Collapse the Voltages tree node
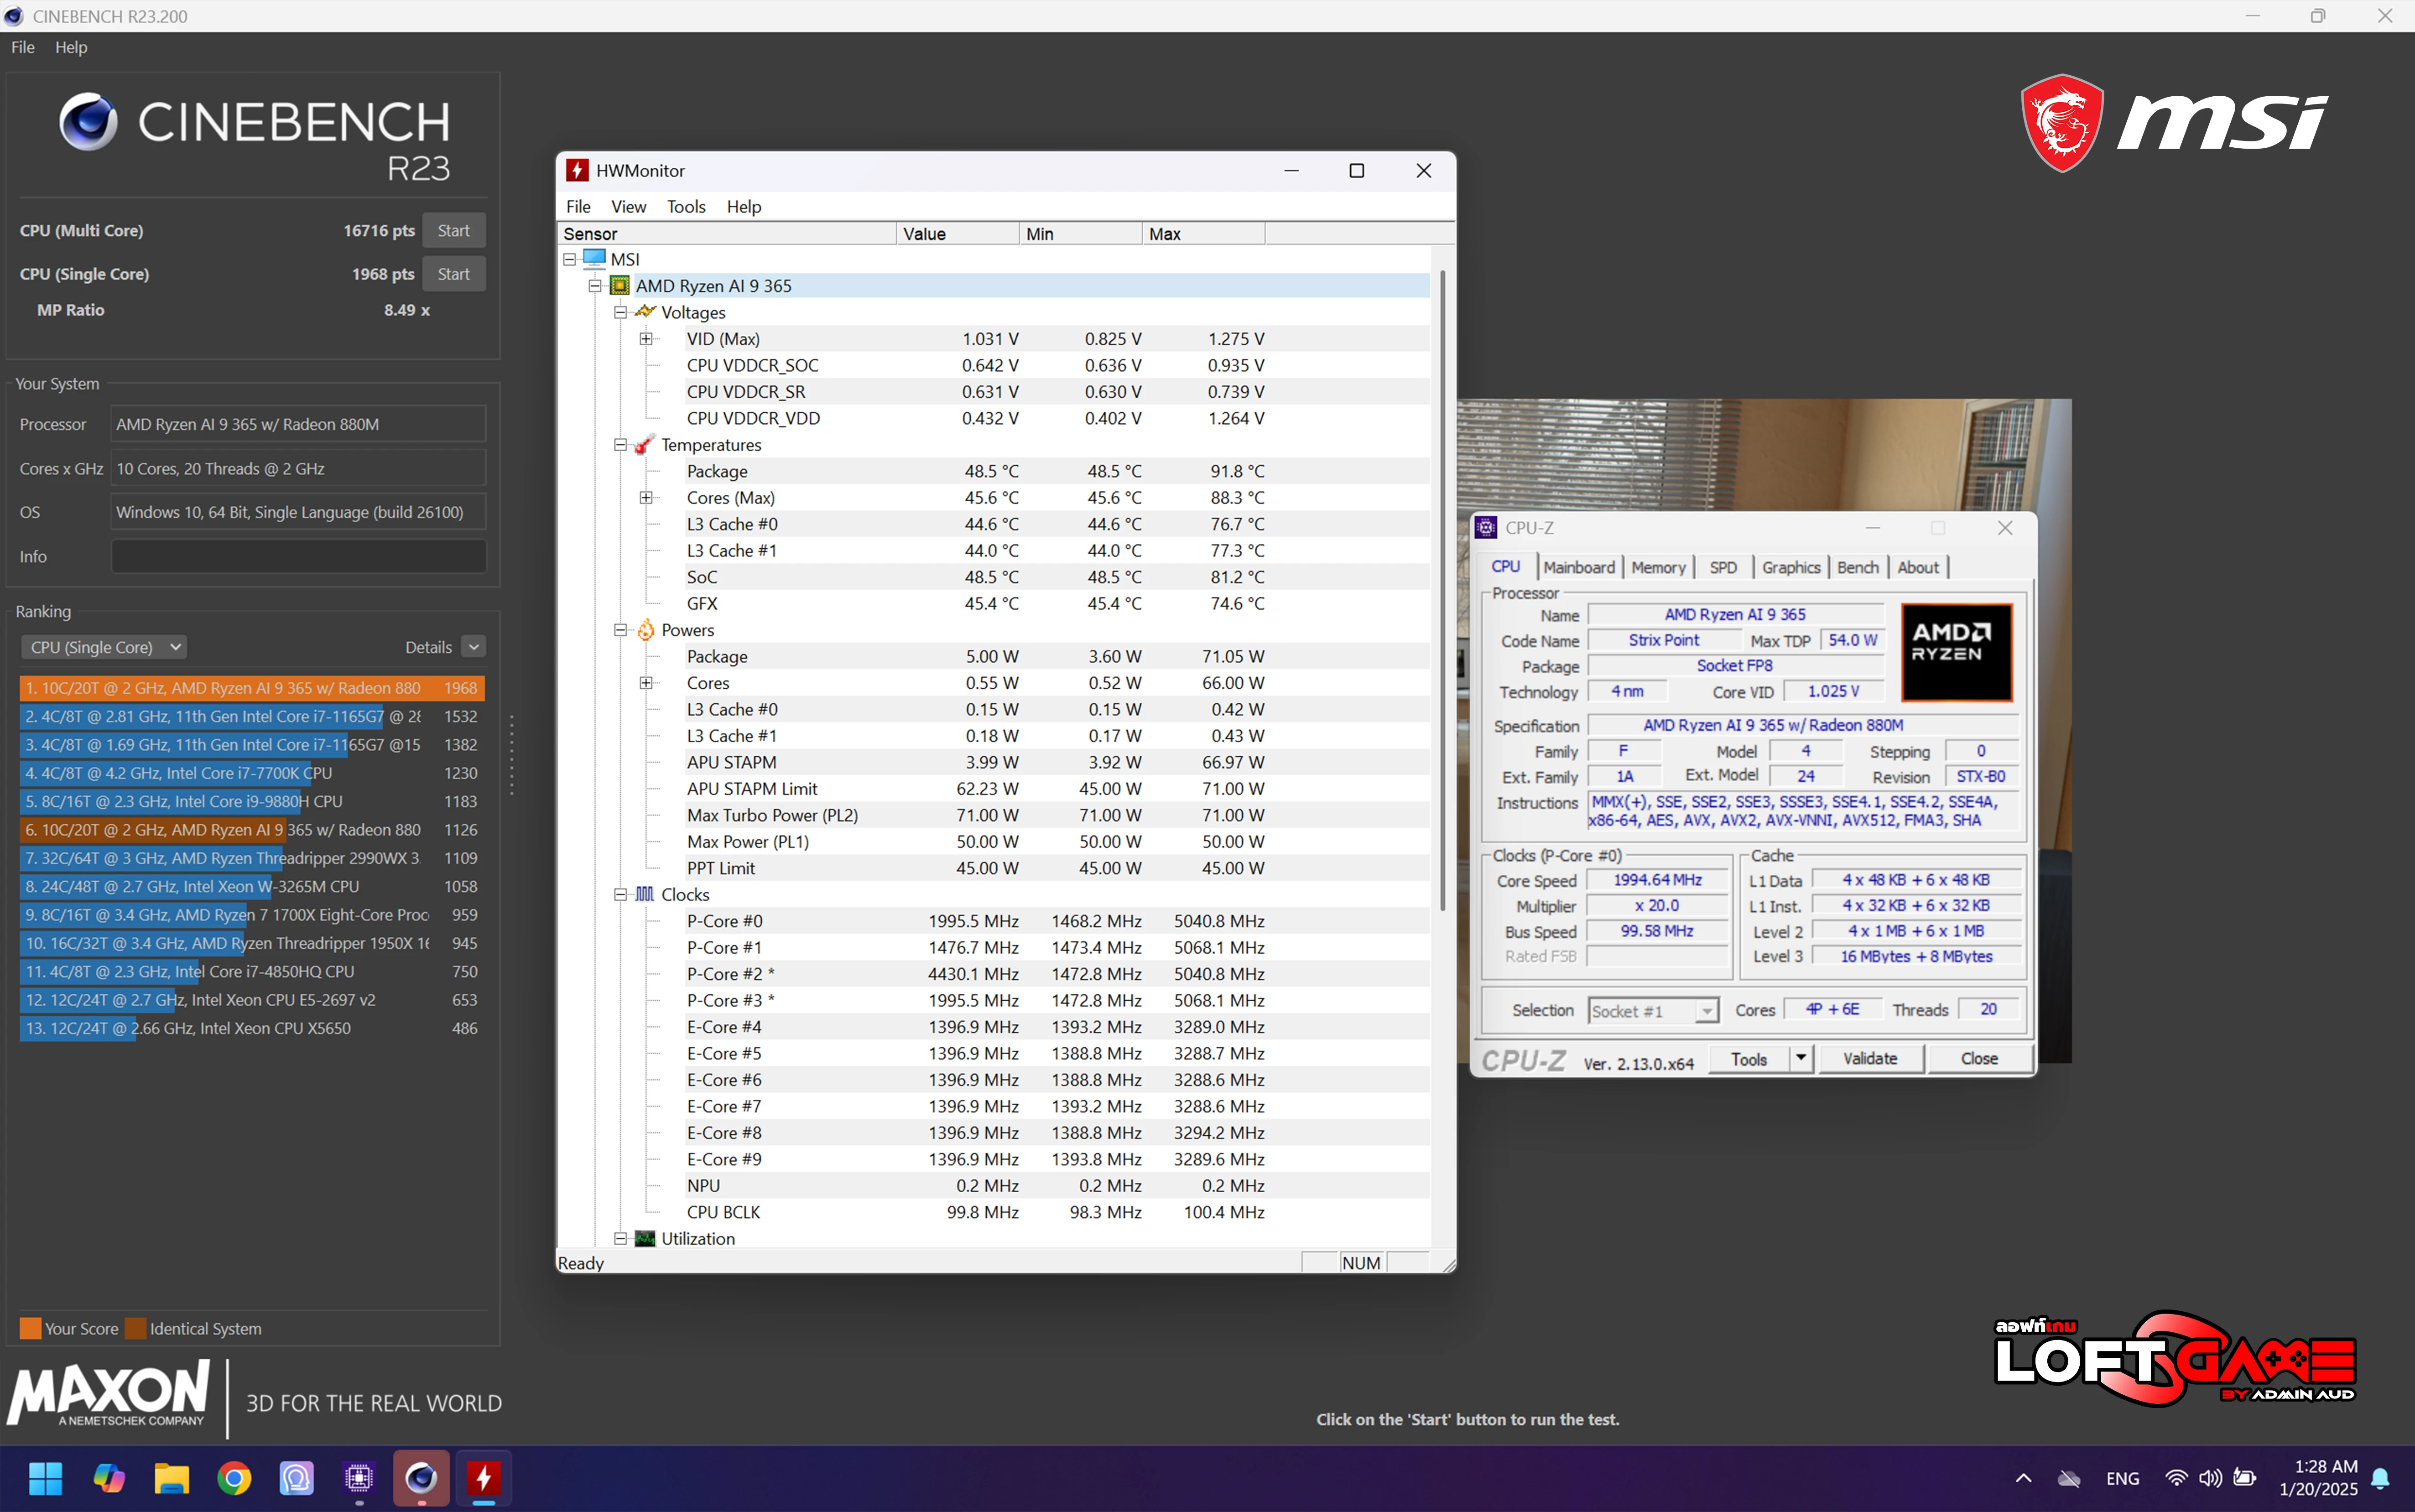 620,312
